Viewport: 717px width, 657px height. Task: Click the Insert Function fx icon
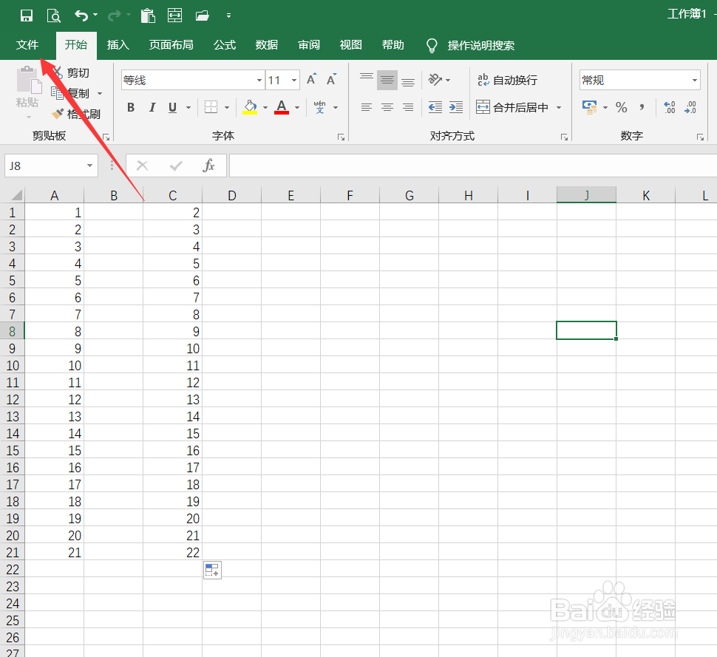tap(208, 166)
